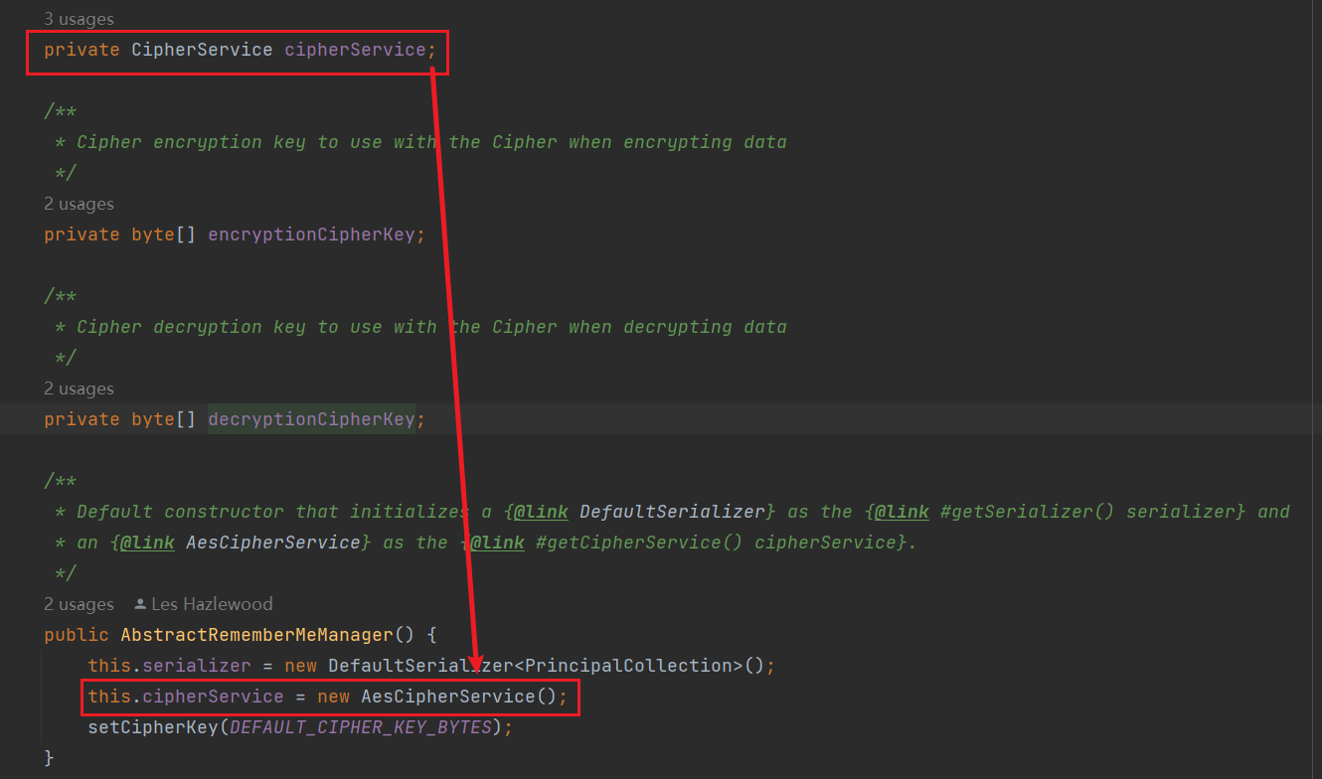Click the CipherService type in the field declaration

202,50
